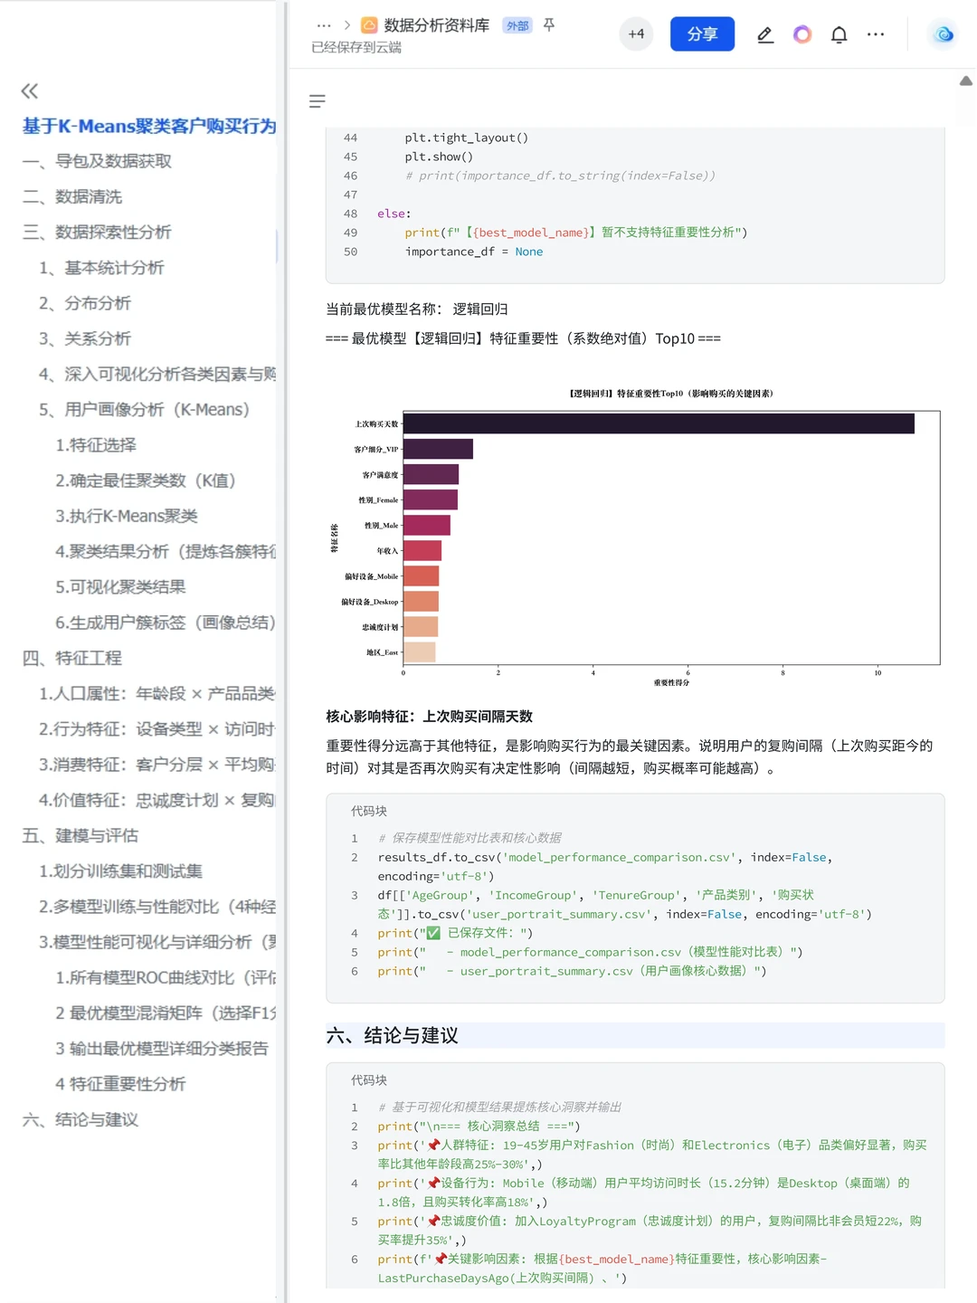Screen dimensions: 977x1303
Task: Click the 外部 badge next to title
Action: click(x=517, y=25)
